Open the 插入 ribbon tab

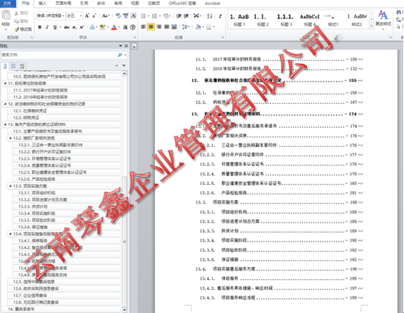[x=42, y=4]
